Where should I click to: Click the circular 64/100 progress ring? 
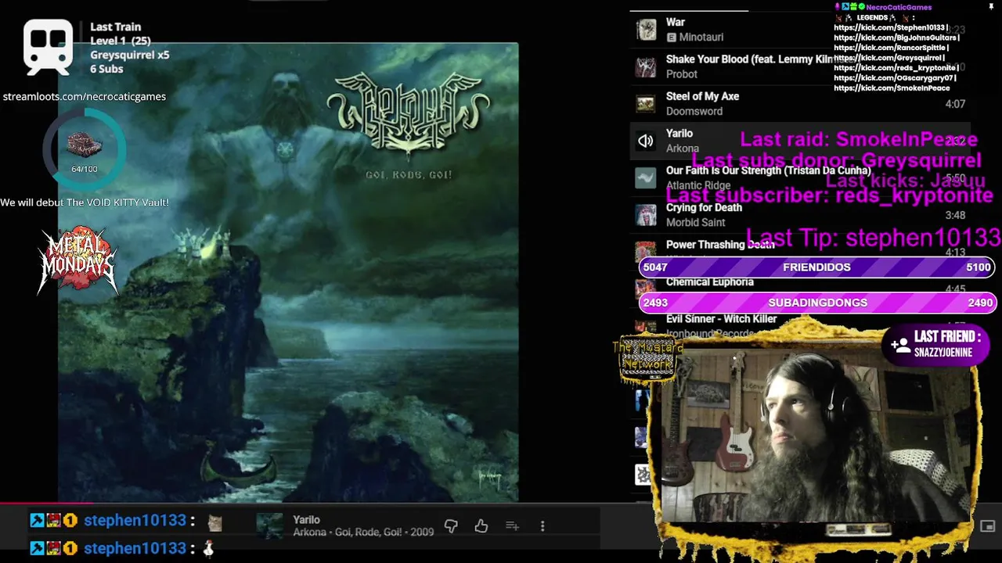click(x=83, y=150)
